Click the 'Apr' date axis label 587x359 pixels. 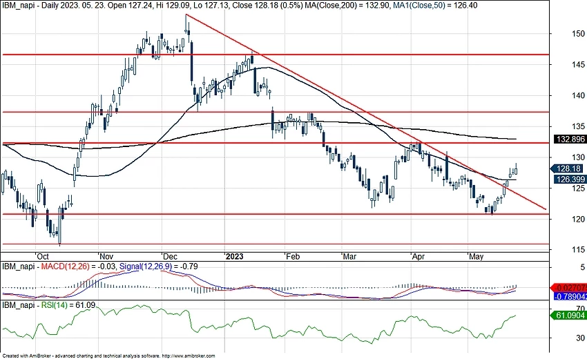pyautogui.click(x=418, y=257)
